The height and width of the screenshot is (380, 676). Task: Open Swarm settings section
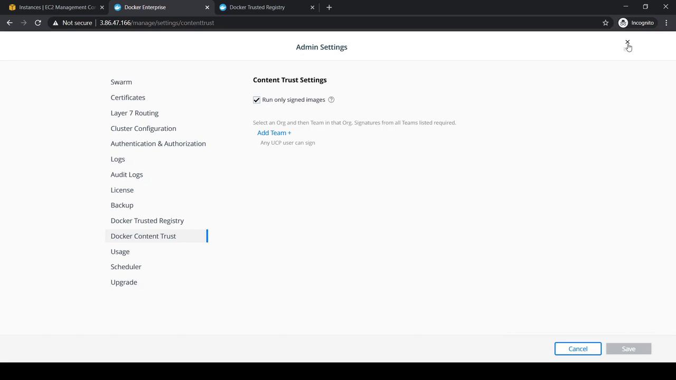tap(121, 82)
